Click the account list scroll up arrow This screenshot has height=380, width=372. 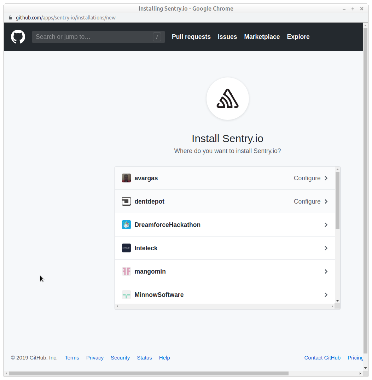coord(337,169)
